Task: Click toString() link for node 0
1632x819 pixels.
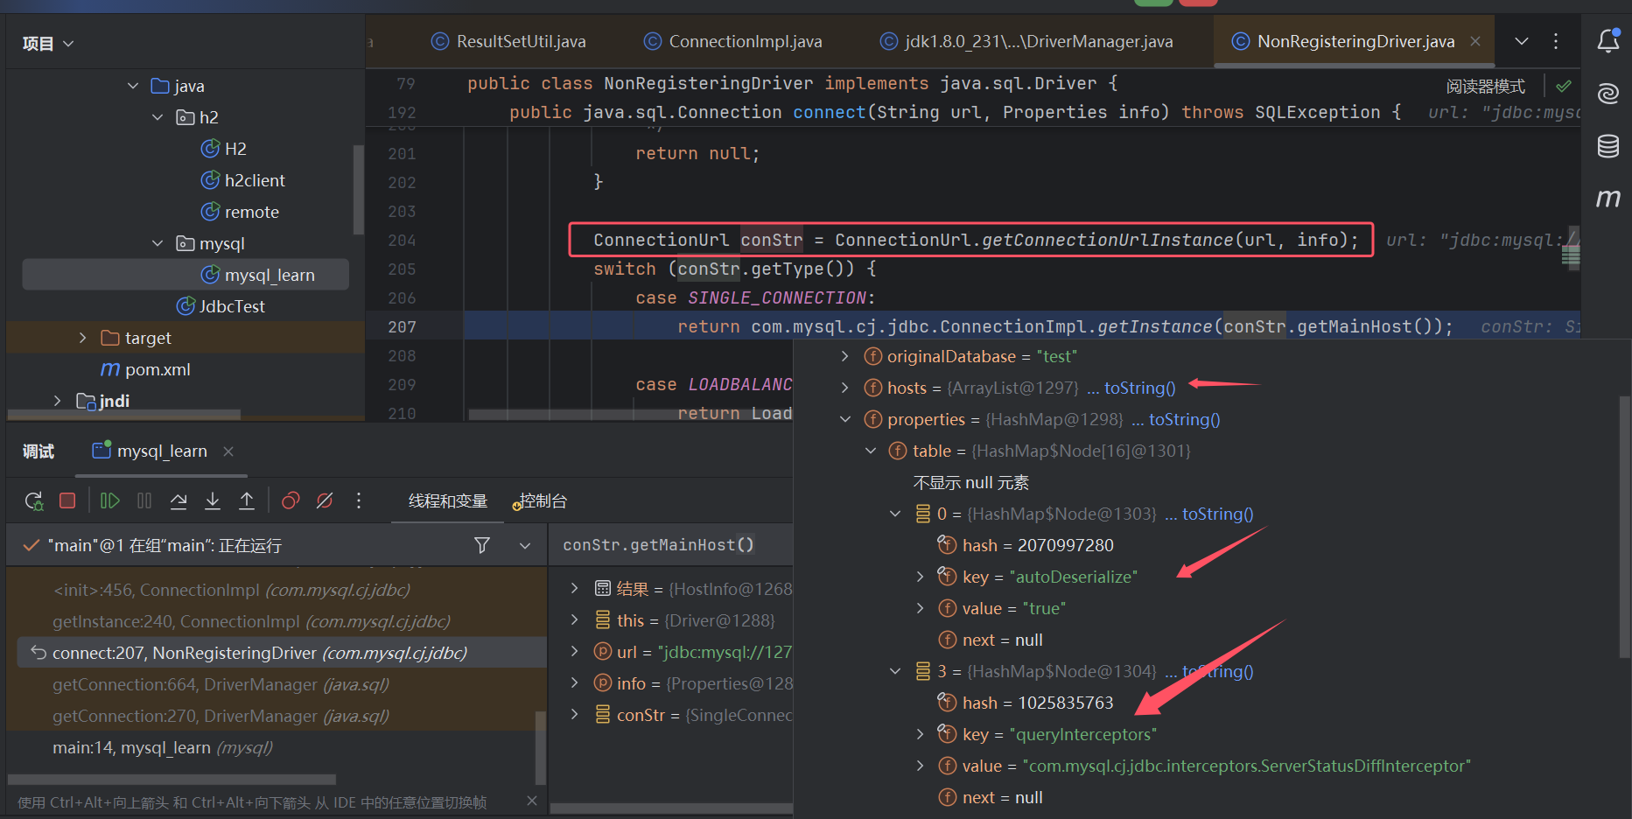Action: (x=1217, y=514)
